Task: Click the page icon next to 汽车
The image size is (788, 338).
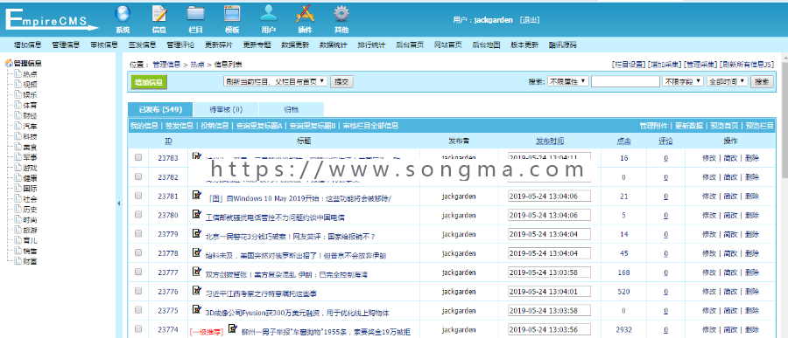Action: pyautogui.click(x=18, y=126)
